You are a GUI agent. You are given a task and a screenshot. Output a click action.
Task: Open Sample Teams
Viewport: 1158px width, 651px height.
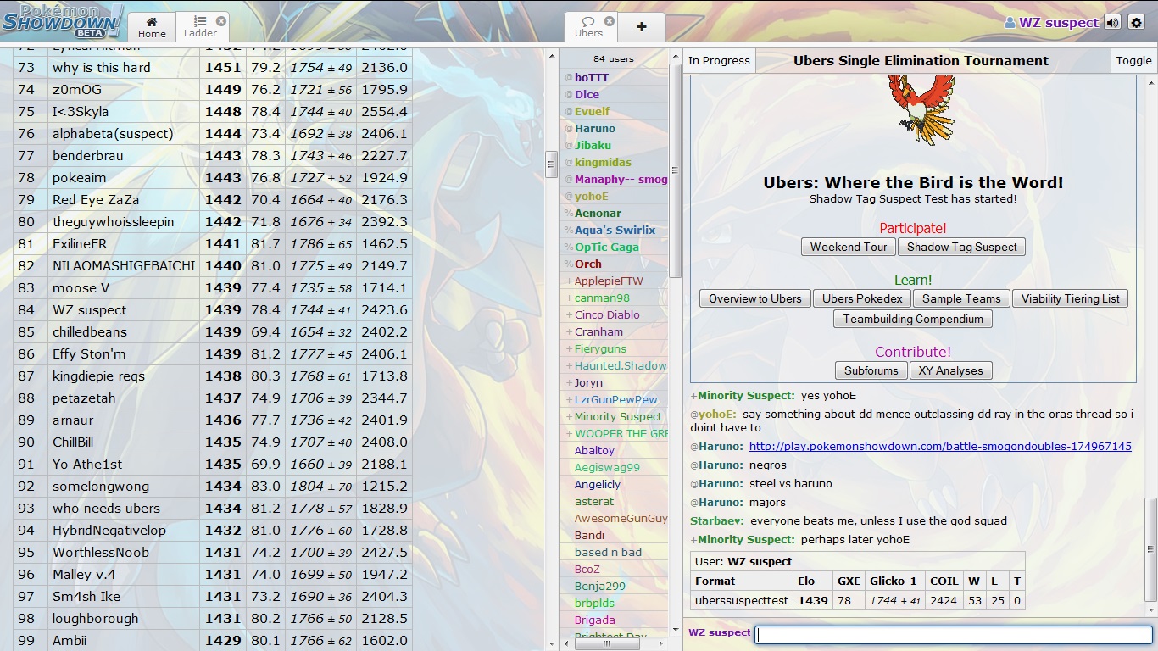tap(961, 298)
